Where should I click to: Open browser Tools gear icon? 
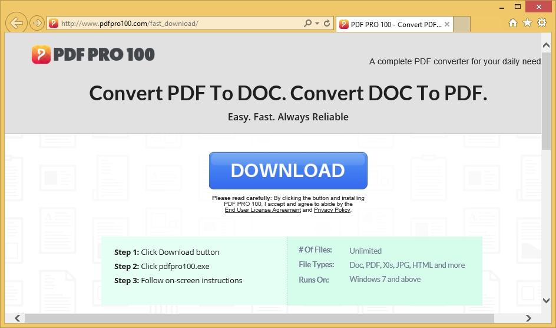[x=542, y=23]
